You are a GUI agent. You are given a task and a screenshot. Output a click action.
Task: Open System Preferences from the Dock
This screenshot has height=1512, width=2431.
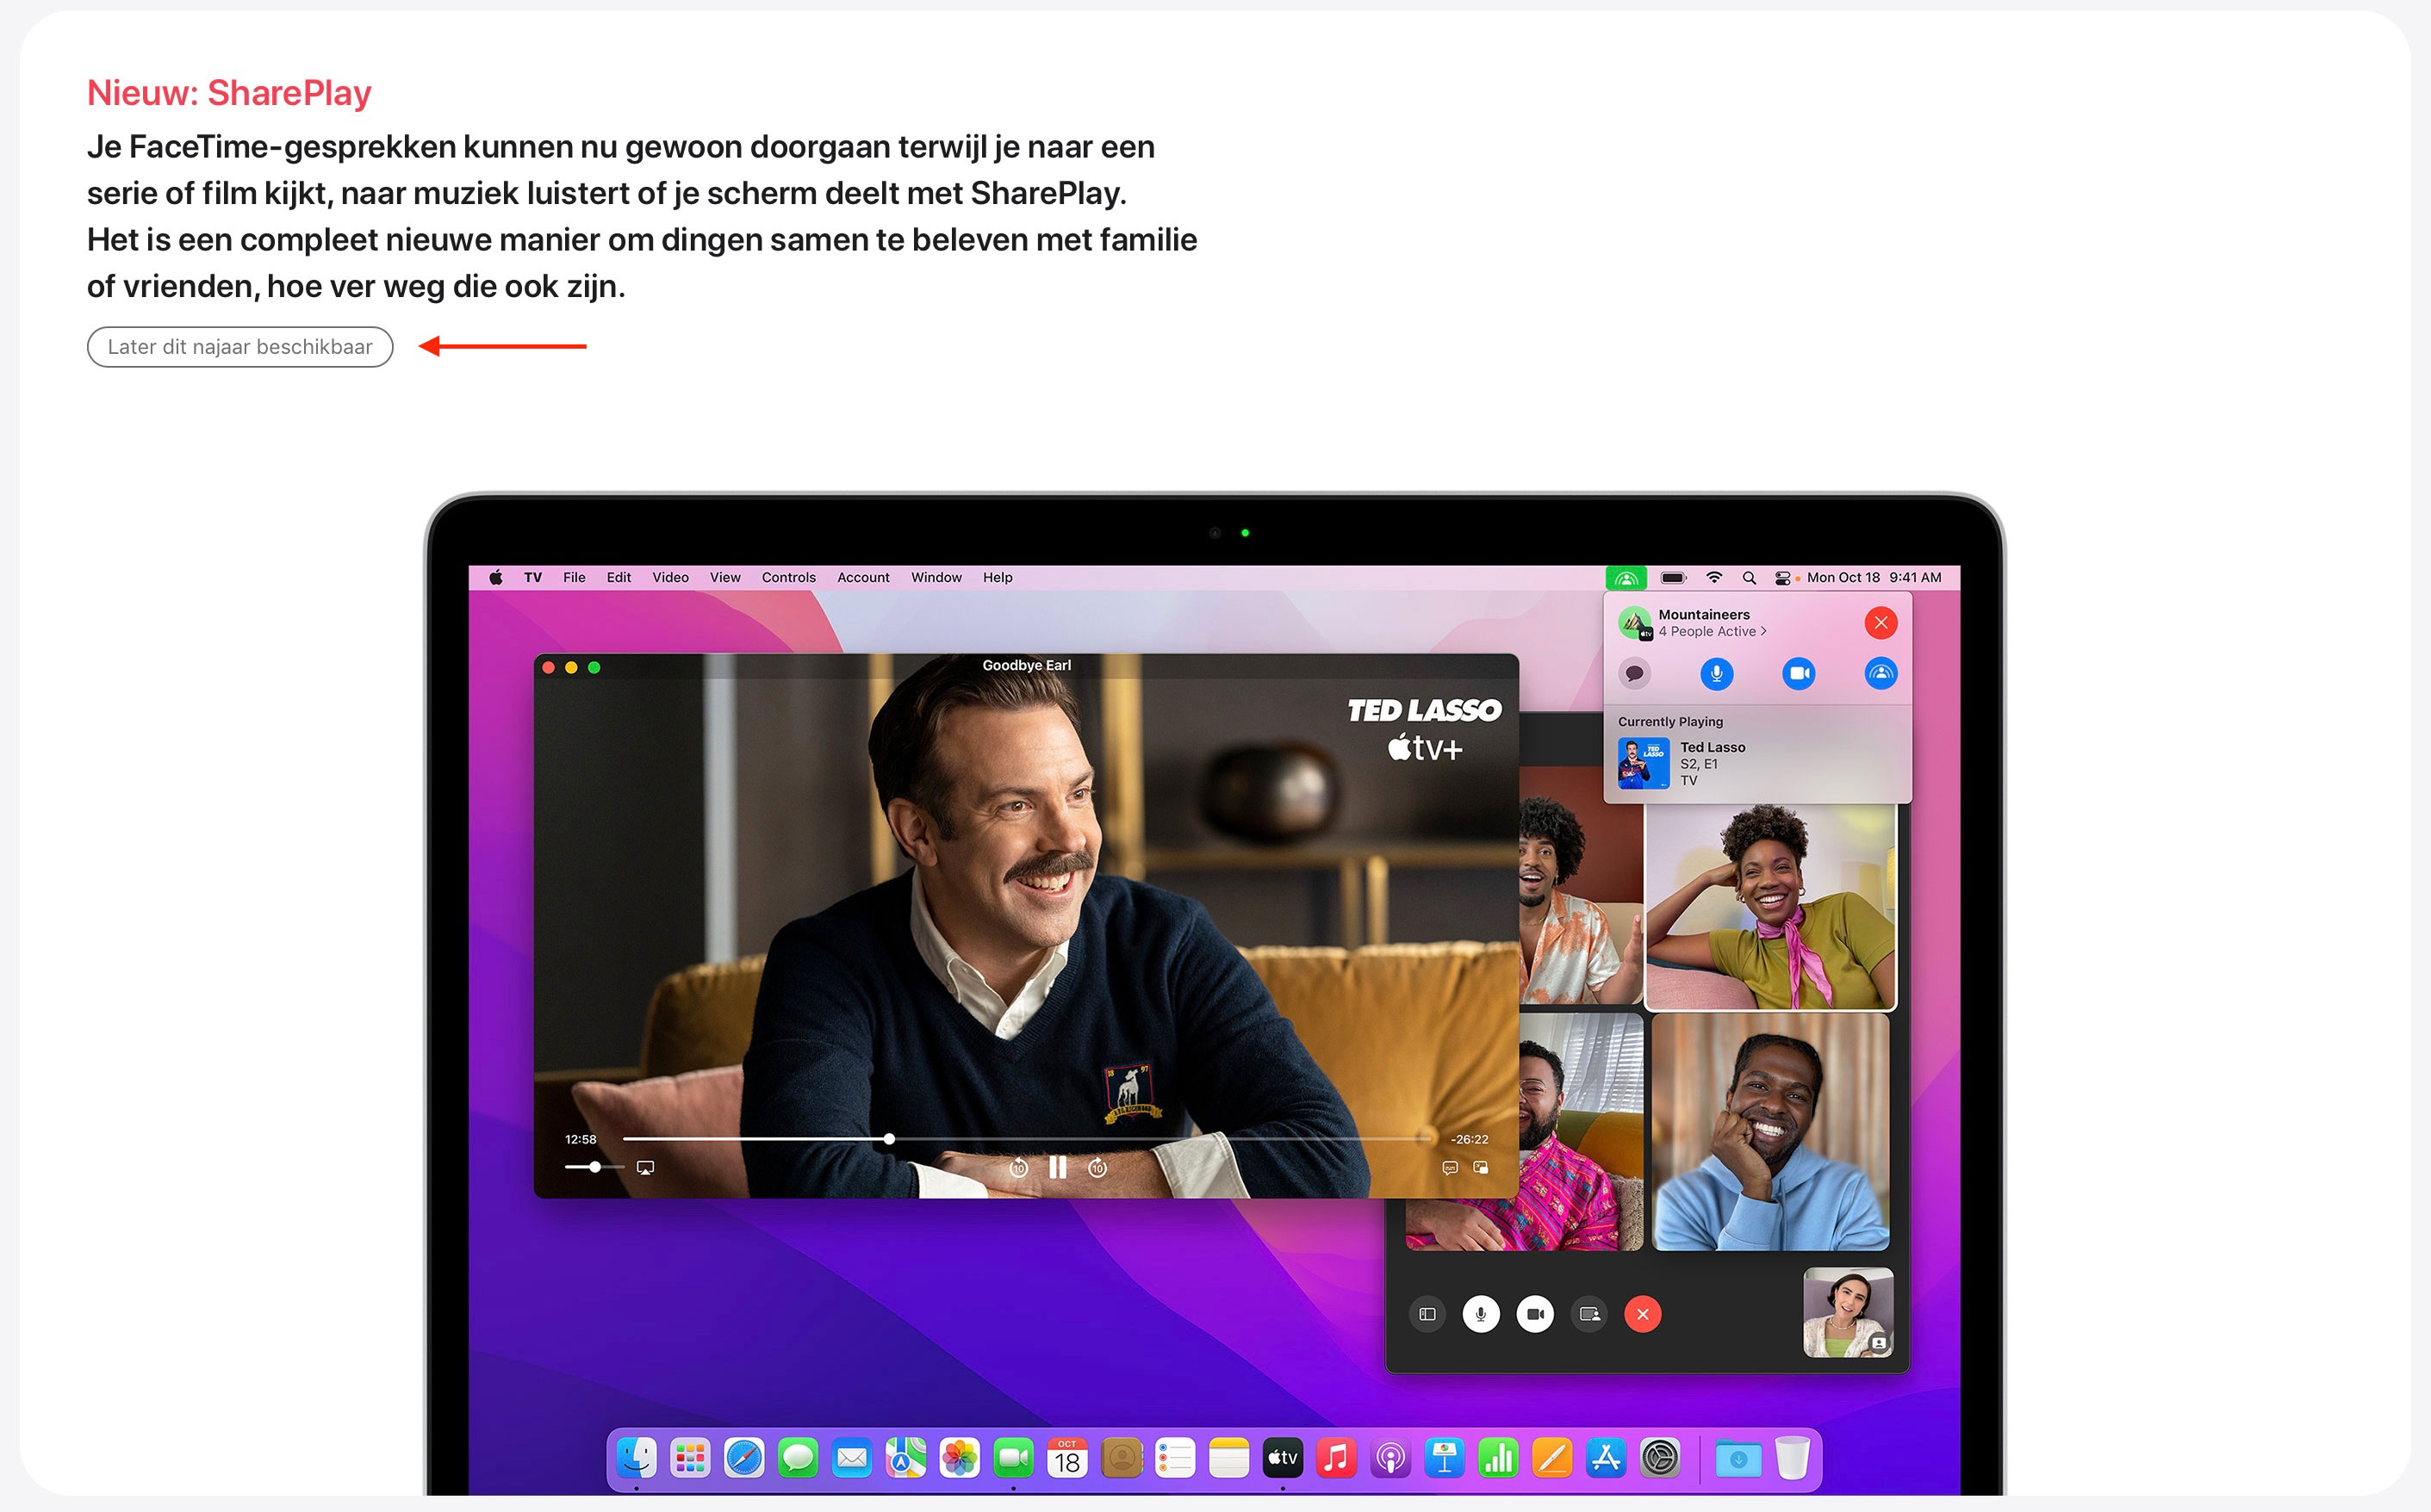pyautogui.click(x=1660, y=1458)
